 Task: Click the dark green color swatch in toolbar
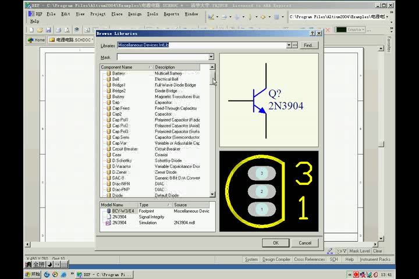341,30
